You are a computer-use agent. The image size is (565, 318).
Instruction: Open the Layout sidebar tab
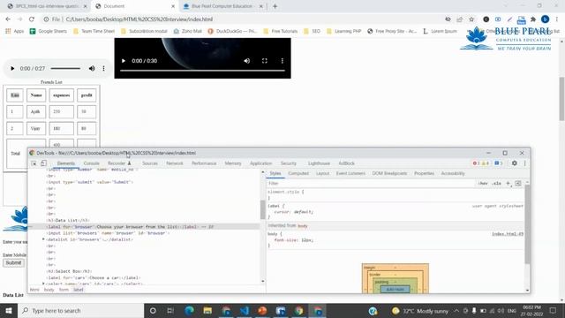point(322,173)
